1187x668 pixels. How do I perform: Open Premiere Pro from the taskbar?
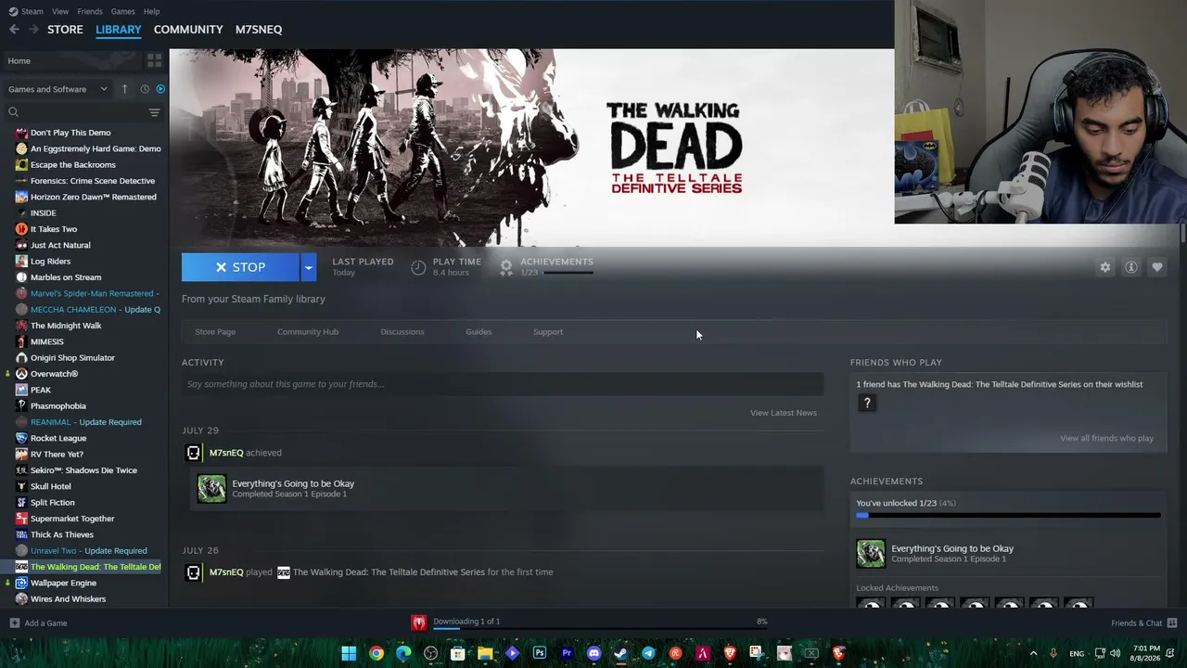[x=567, y=653]
